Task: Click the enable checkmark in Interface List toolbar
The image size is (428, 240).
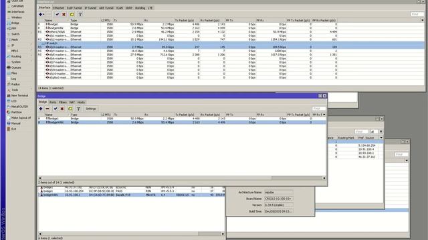Action: pos(57,14)
